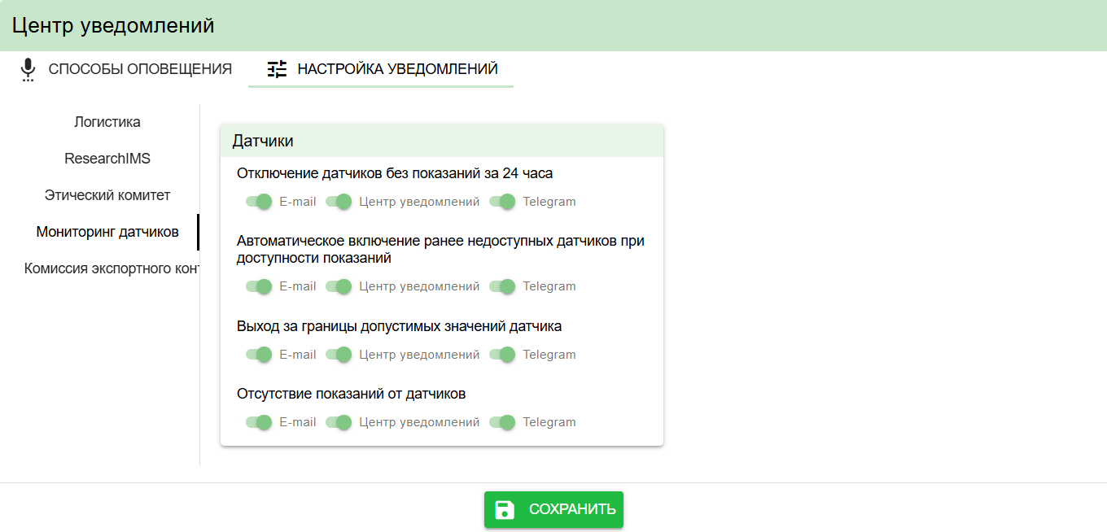This screenshot has height=532, width=1107.
Task: Toggle E-mail for Выход за границы значений
Action: click(x=259, y=355)
